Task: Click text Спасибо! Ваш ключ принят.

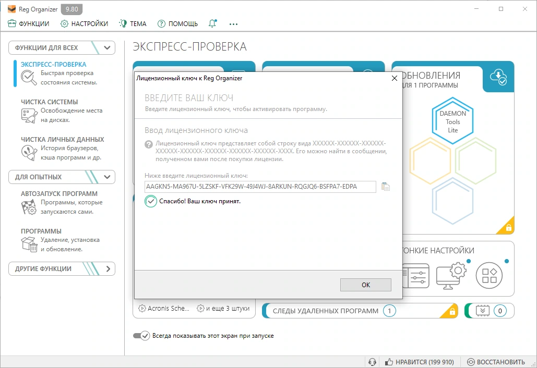Action: click(200, 201)
